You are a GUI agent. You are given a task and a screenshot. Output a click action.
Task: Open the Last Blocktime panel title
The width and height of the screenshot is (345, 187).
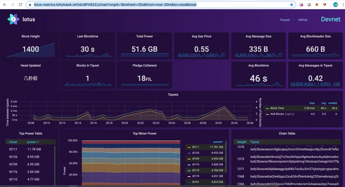pyautogui.click(x=88, y=36)
